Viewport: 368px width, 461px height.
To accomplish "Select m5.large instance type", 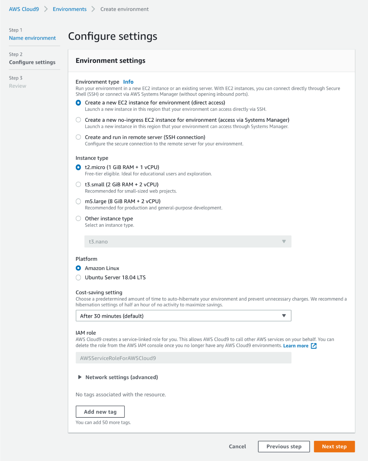I will click(79, 201).
